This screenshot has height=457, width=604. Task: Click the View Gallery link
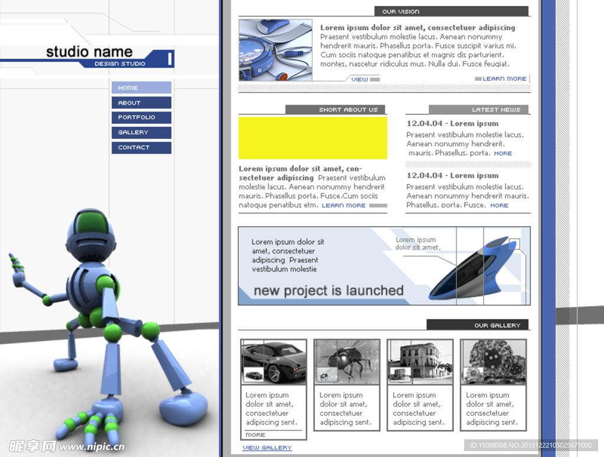[x=267, y=448]
